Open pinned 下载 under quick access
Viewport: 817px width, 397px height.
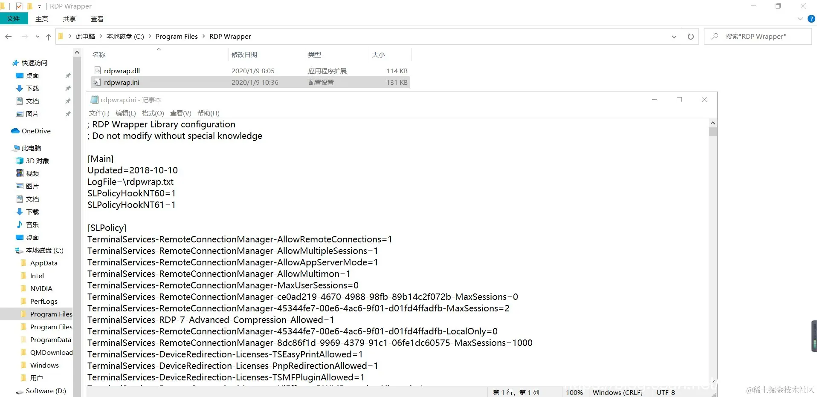(32, 89)
